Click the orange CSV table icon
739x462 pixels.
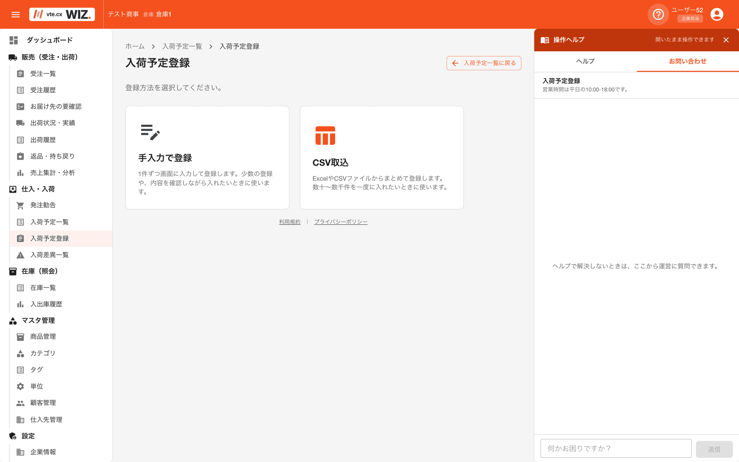pos(325,136)
